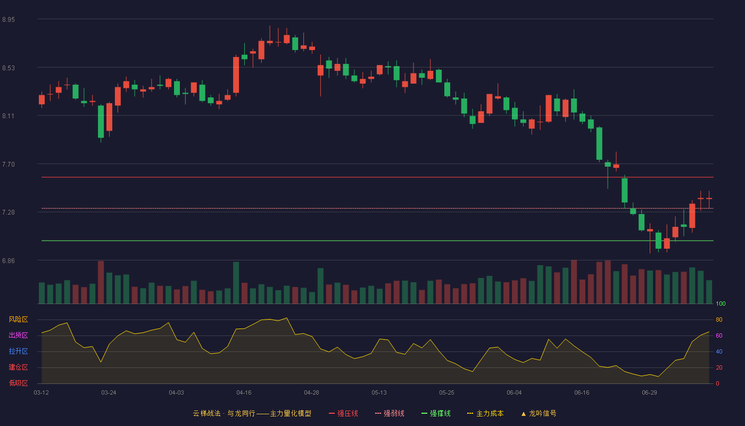Toggle the 强压线 legend red line icon
Image resolution: width=745 pixels, height=426 pixels.
coord(332,413)
